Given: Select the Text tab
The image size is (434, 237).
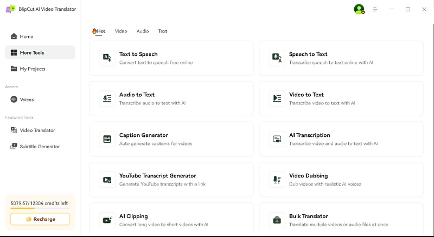Looking at the screenshot, I should [163, 31].
